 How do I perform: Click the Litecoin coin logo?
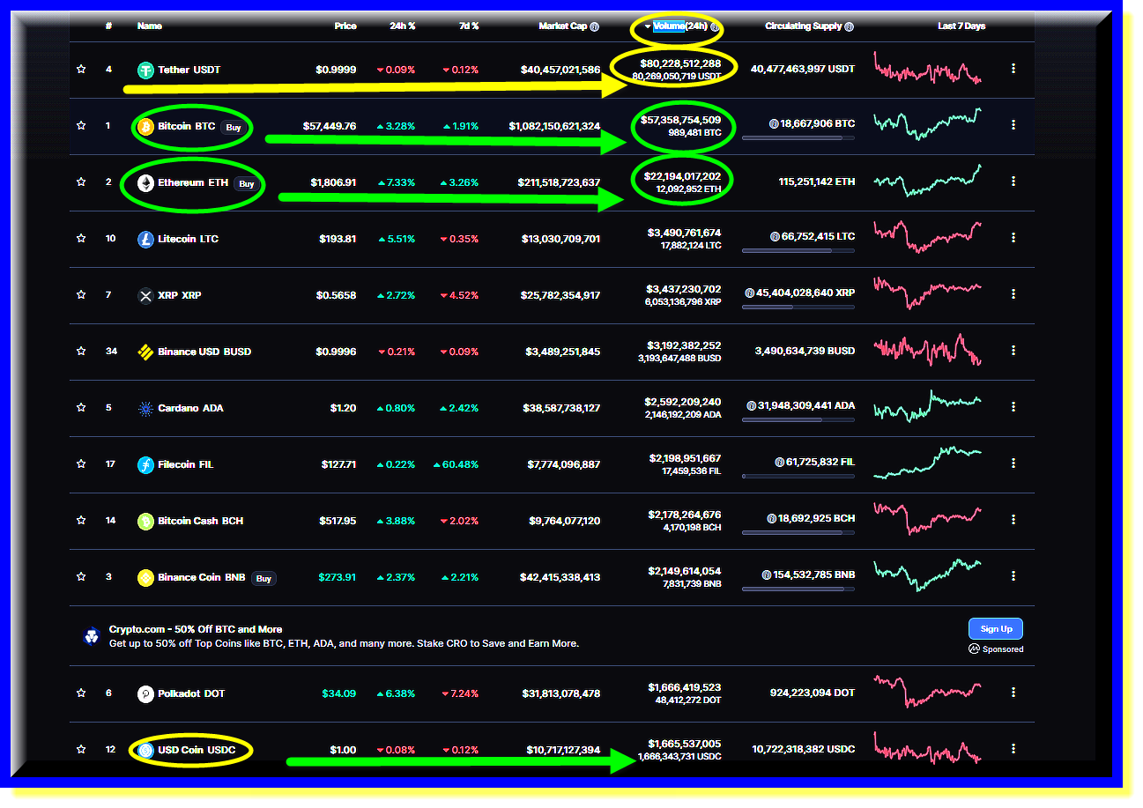[x=145, y=240]
